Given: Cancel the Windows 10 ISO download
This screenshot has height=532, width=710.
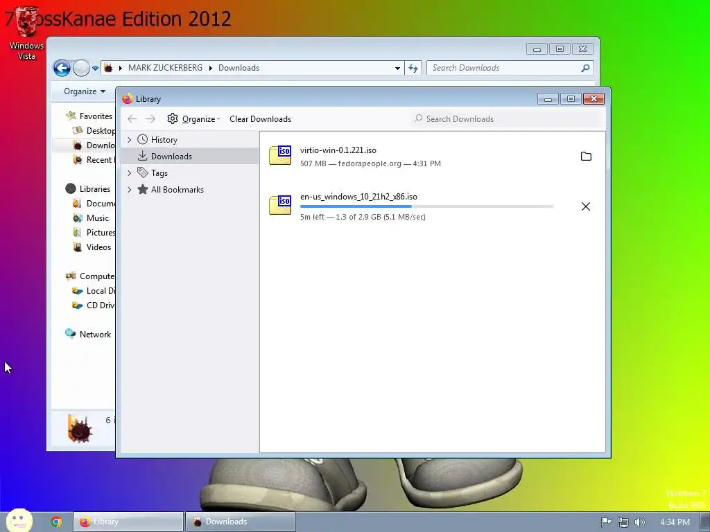Looking at the screenshot, I should click(585, 206).
